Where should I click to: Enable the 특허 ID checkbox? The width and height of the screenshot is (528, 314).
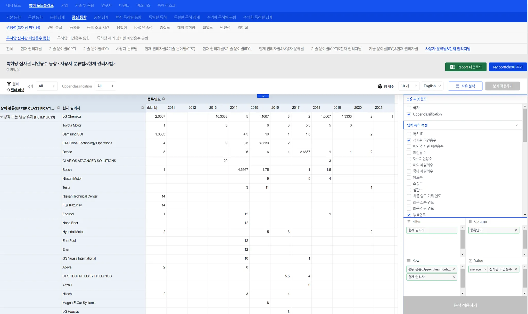tap(409, 134)
